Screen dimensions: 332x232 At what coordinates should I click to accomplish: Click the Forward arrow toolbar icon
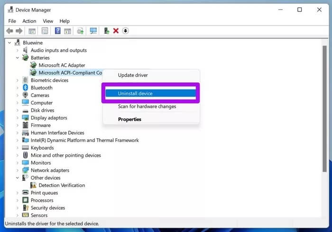click(x=19, y=31)
